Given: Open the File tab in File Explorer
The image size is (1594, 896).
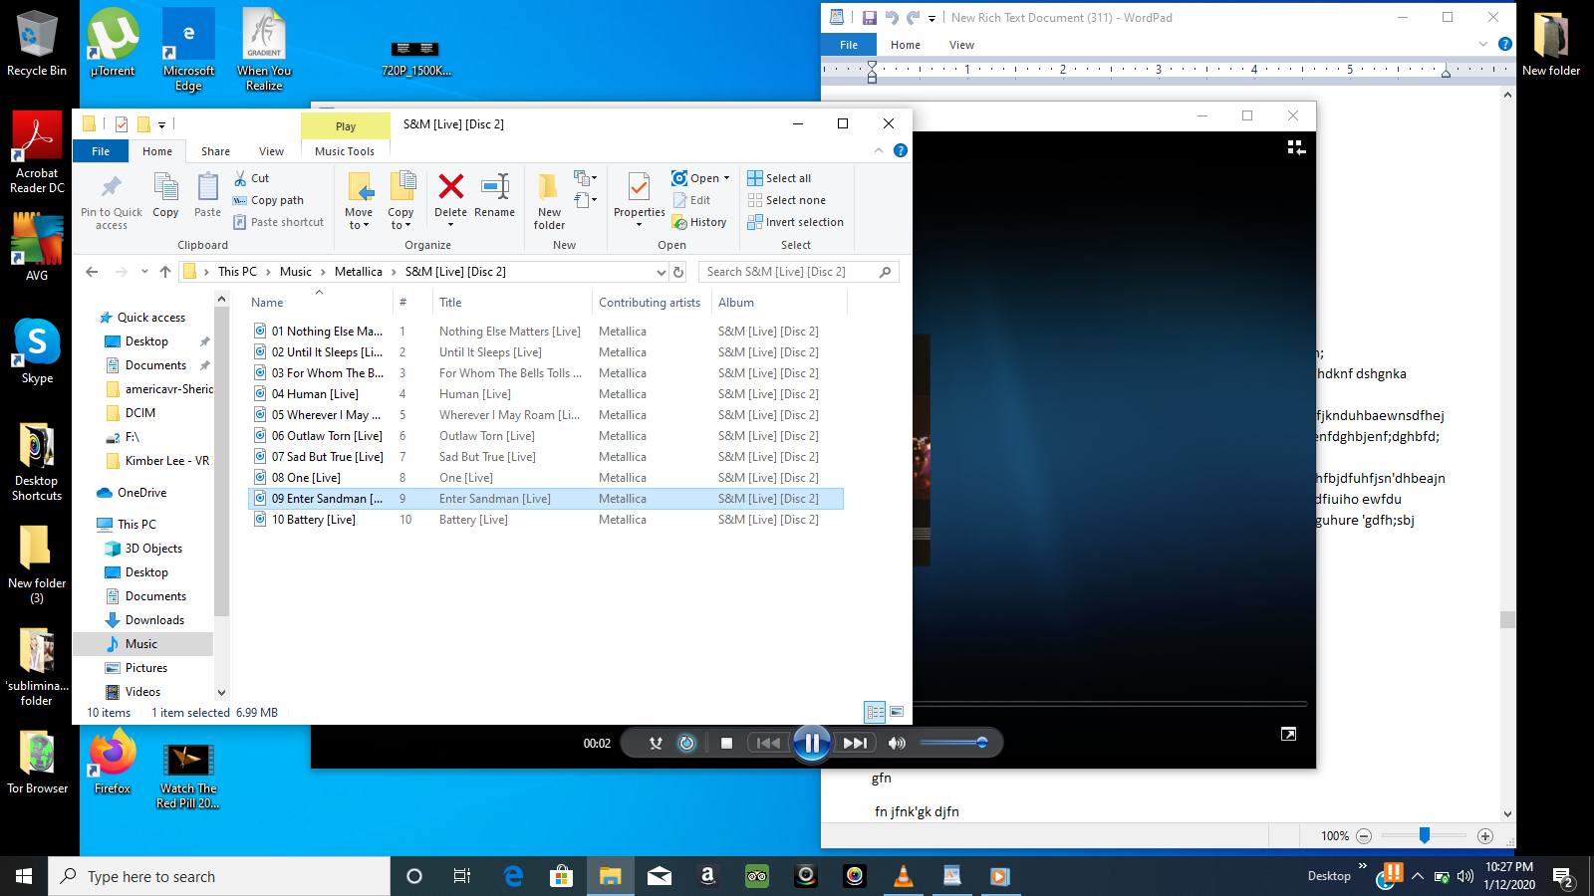Looking at the screenshot, I should tap(101, 151).
